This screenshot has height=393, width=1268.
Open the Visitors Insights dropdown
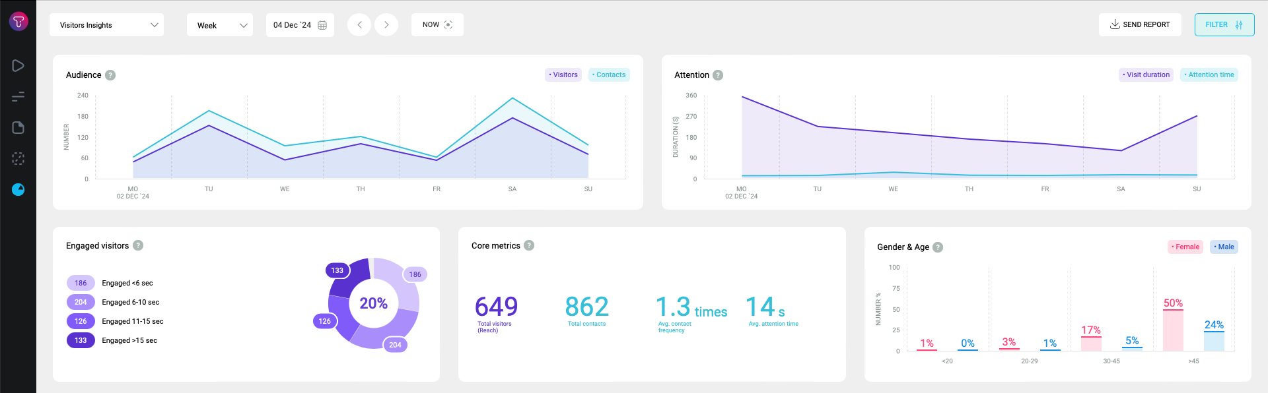click(x=106, y=25)
